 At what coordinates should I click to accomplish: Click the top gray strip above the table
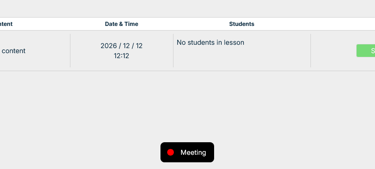(x=187, y=8)
